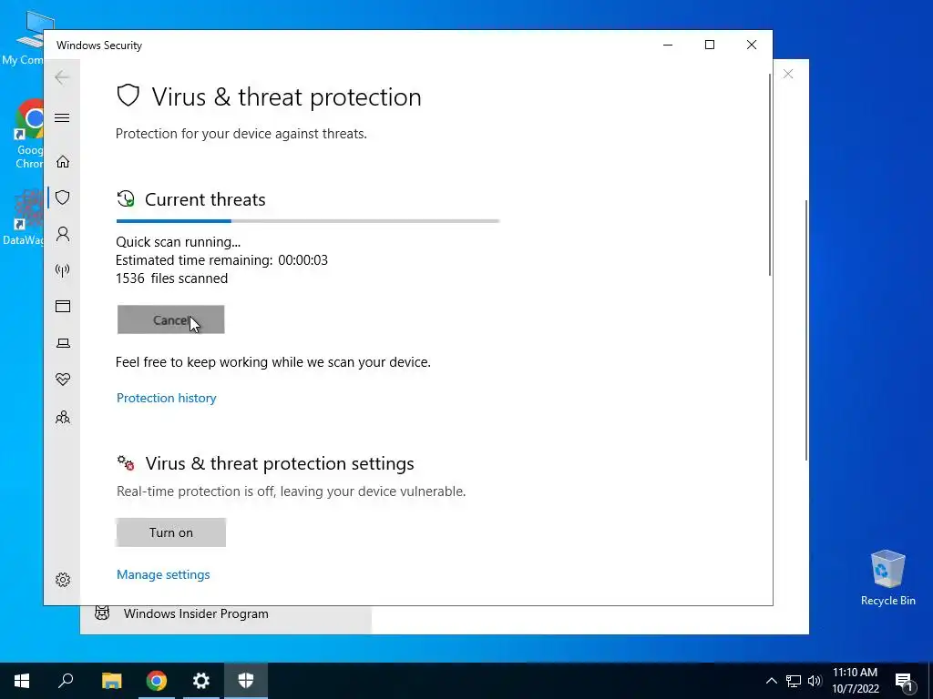
Task: Click Windows Security shield in taskbar
Action: click(x=246, y=681)
